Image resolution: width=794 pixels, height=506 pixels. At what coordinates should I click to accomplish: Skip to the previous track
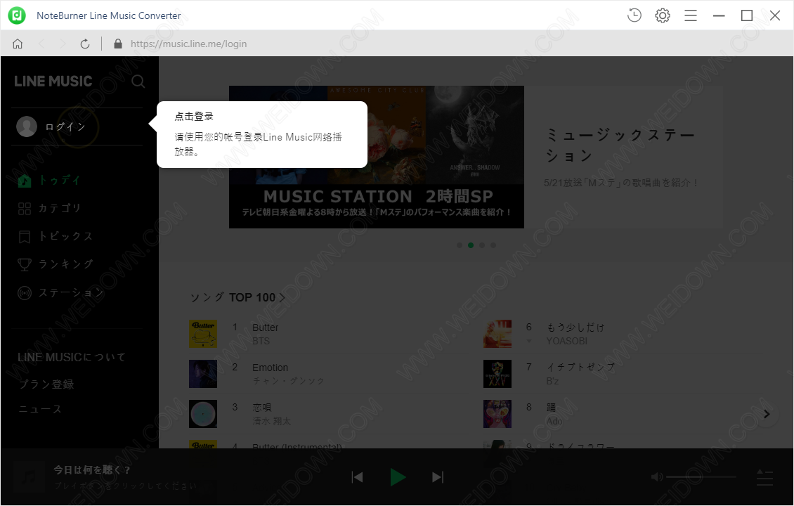[x=357, y=477]
